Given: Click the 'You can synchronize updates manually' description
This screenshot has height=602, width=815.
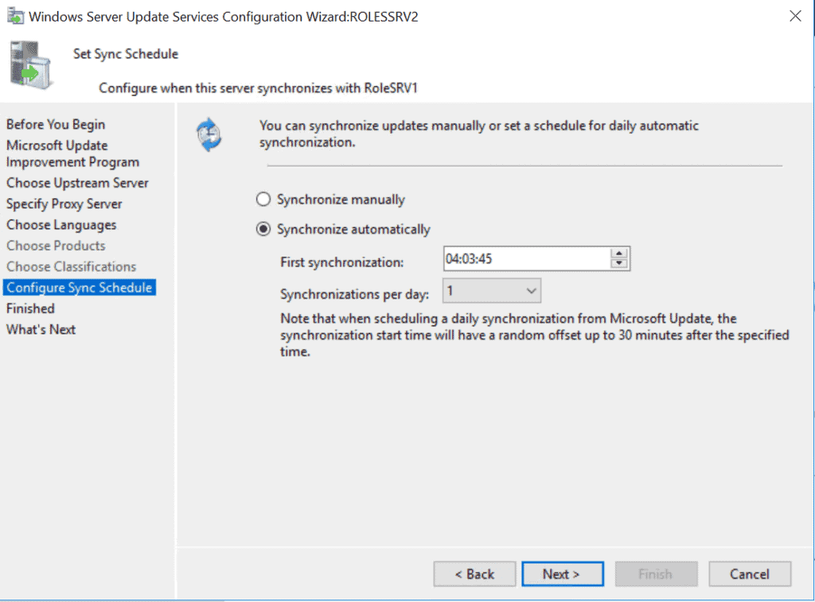Looking at the screenshot, I should point(479,134).
